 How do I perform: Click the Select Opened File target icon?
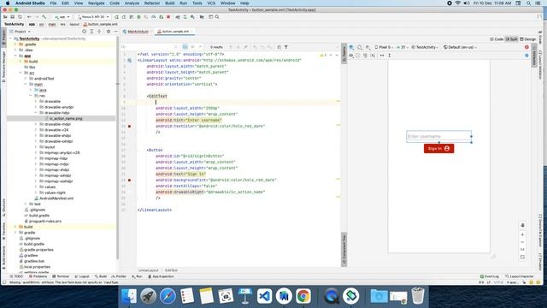point(84,32)
